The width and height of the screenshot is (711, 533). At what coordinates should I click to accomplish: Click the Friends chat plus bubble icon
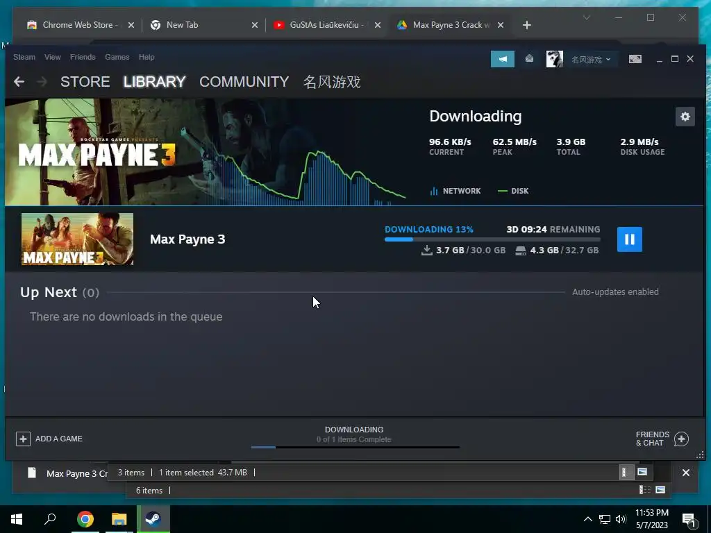point(682,439)
